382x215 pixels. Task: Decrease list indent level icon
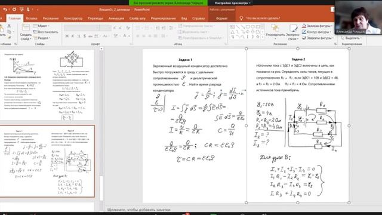coord(158,27)
